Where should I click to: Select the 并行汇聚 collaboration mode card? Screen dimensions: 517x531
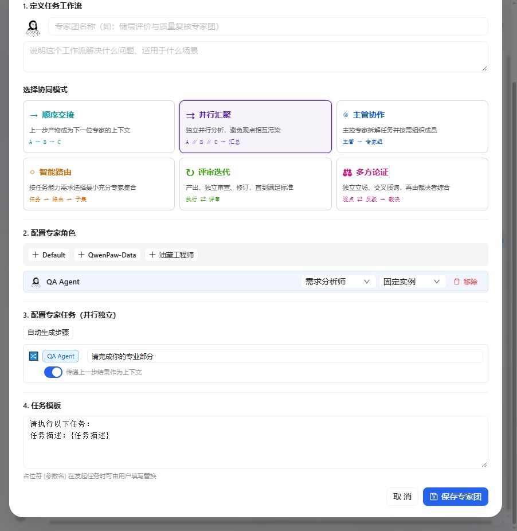click(x=256, y=127)
